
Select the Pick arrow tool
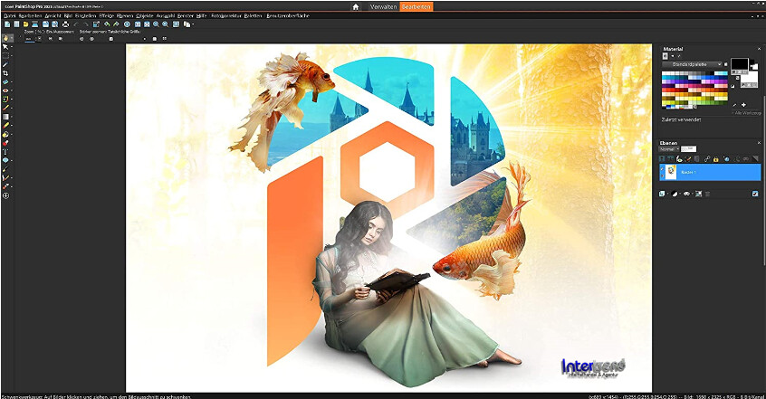click(5, 46)
